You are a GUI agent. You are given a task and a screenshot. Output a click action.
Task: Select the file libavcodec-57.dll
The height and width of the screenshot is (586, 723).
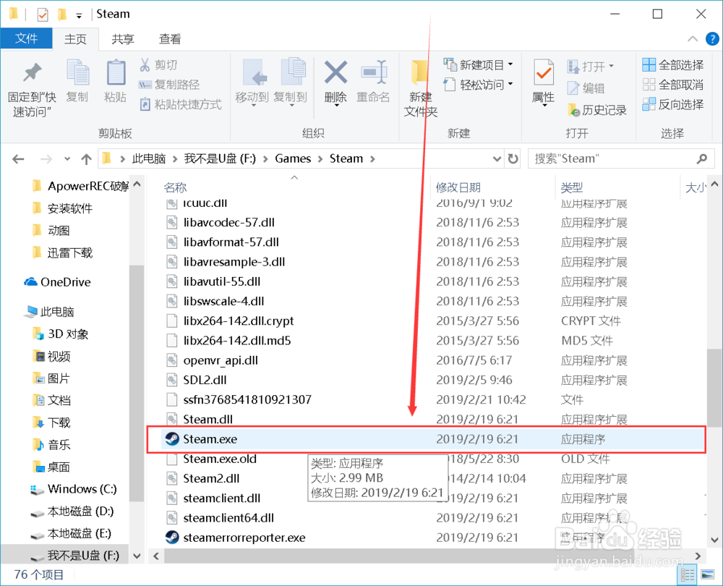(228, 222)
